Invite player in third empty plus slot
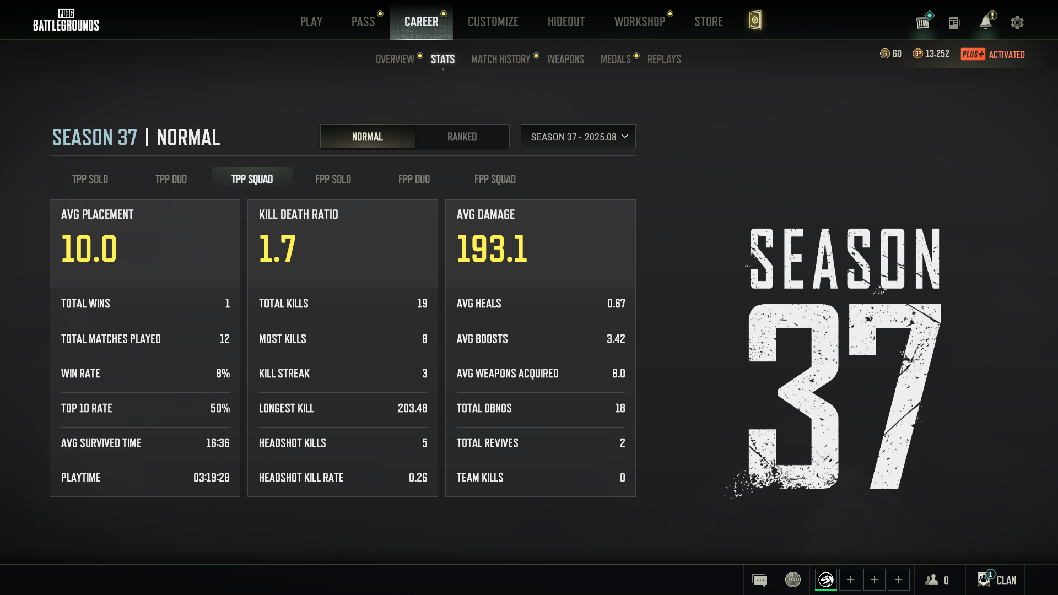 tap(899, 580)
